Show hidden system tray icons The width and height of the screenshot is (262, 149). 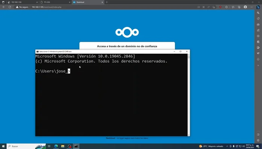pos(227,146)
